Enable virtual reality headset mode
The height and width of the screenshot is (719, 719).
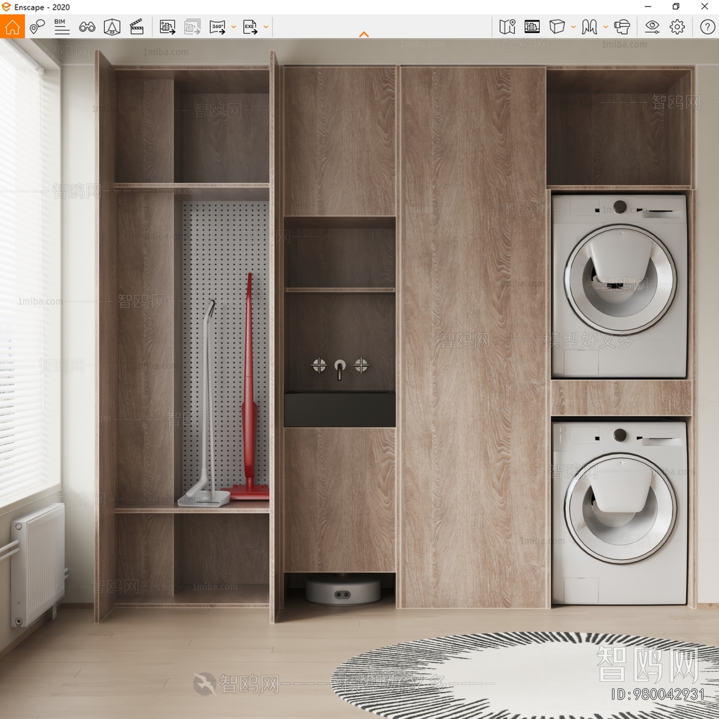(622, 27)
